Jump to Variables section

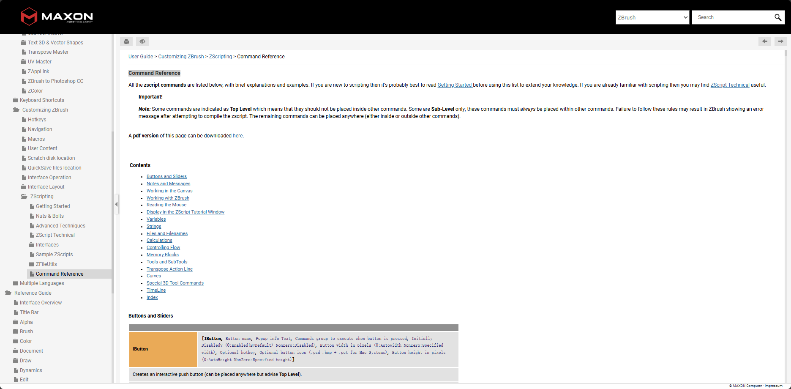(156, 219)
